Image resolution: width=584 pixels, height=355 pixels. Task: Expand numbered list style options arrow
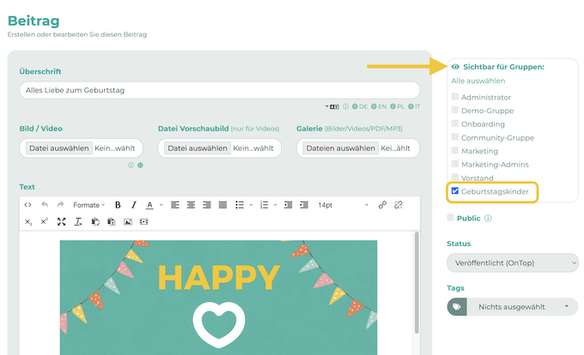275,205
